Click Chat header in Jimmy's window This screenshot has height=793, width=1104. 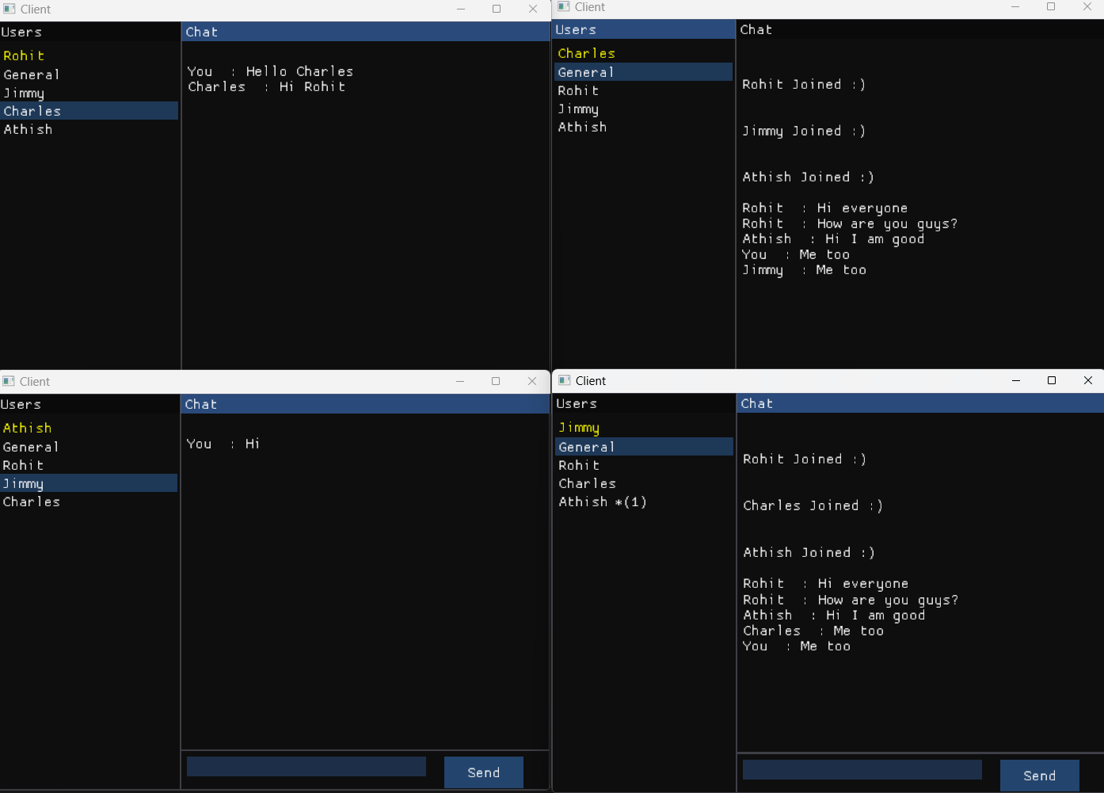pos(920,403)
